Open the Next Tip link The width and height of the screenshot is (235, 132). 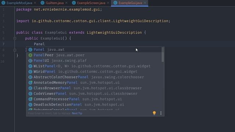(77, 113)
